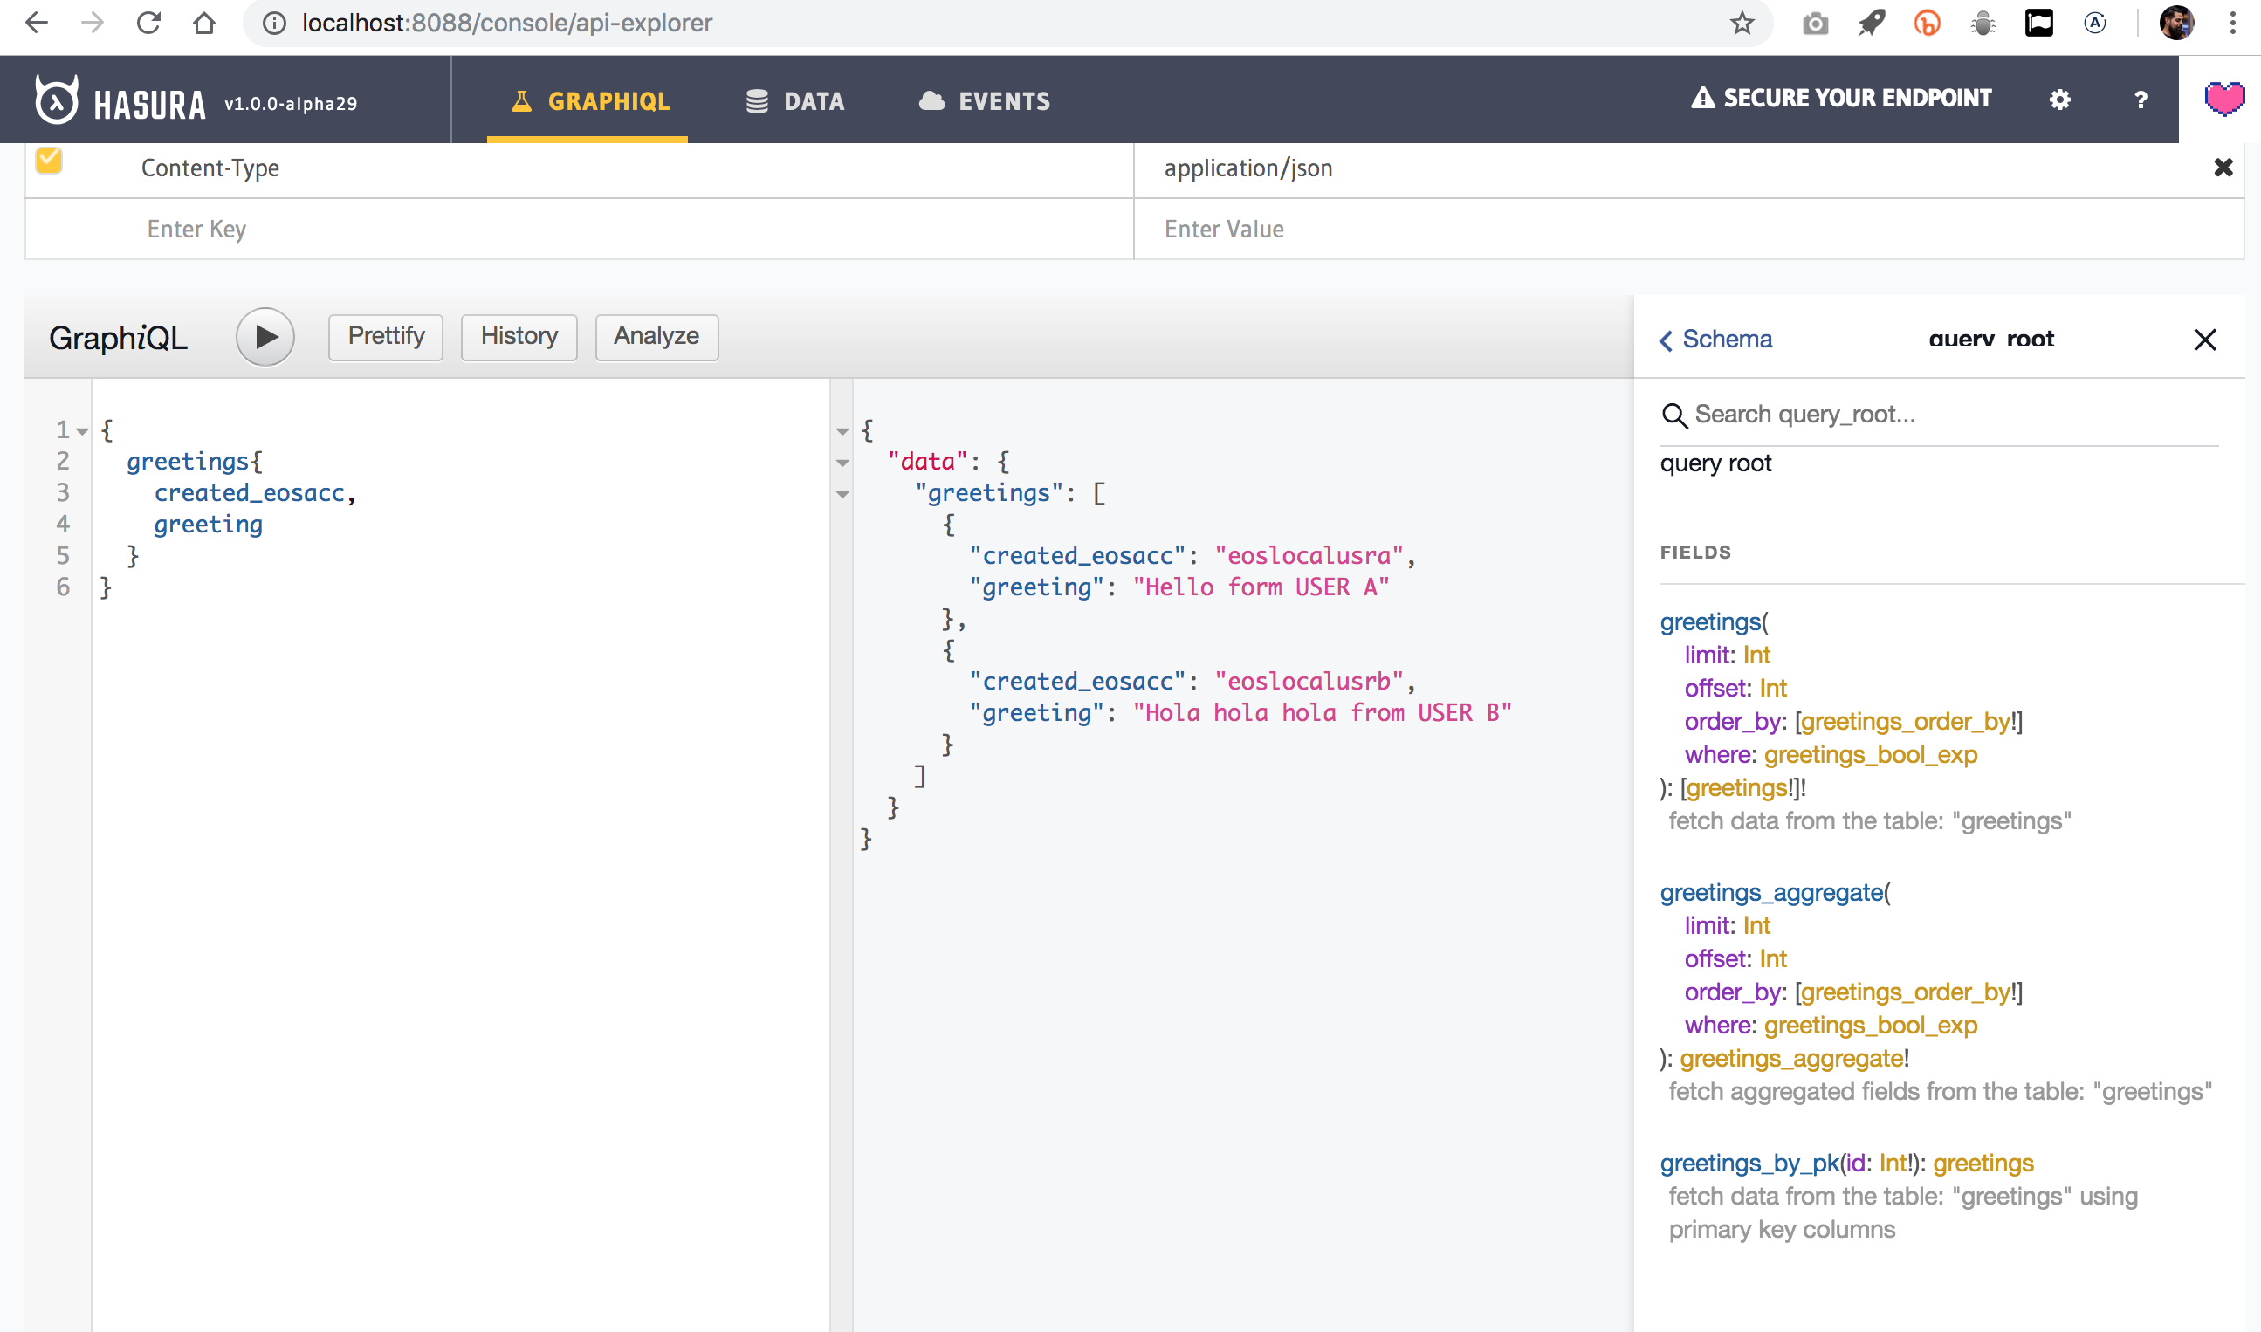
Task: Click the address bar URL
Action: [507, 24]
